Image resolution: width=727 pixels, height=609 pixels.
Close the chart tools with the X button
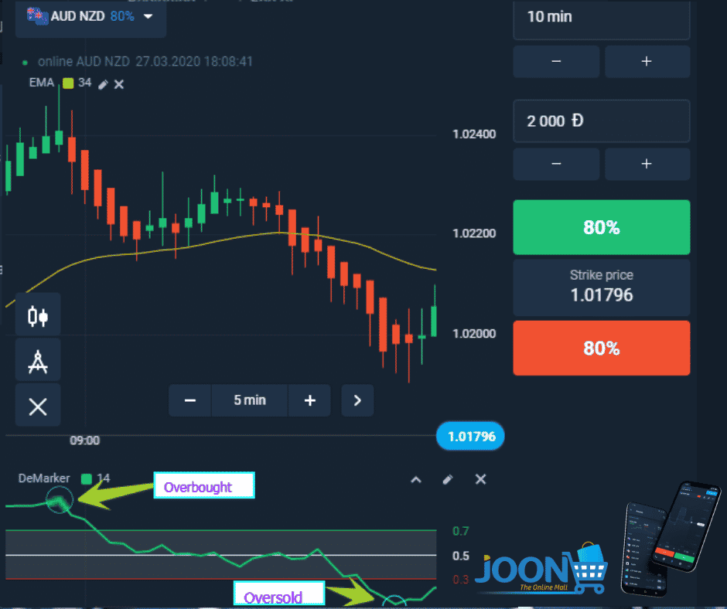tap(38, 407)
